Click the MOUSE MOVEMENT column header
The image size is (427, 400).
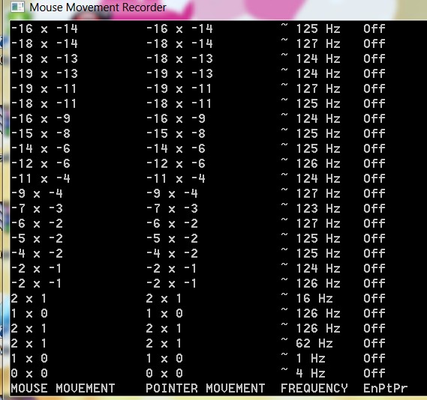click(63, 388)
